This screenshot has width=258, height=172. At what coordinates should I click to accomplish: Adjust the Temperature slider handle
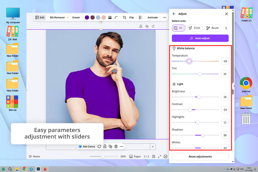189,61
